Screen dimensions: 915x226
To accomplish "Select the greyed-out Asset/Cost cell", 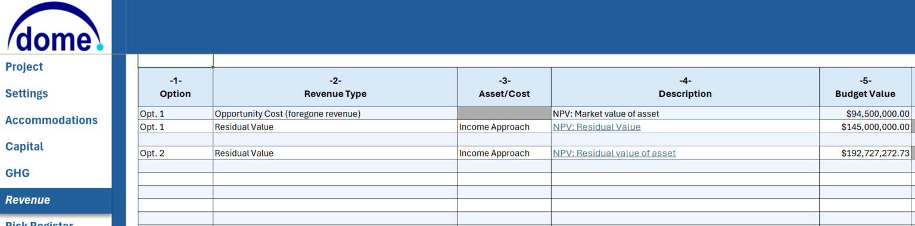I will point(505,114).
